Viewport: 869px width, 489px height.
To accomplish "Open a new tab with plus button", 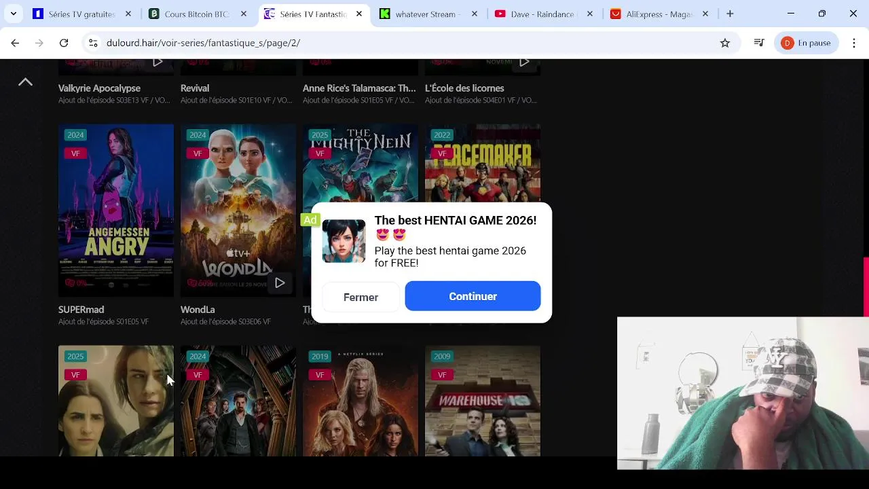I will (x=730, y=14).
